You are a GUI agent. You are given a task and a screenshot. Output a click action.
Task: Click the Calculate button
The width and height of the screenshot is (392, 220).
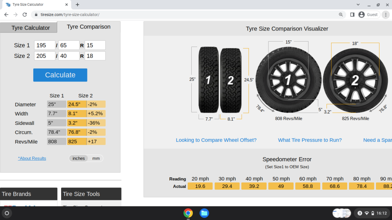click(x=60, y=75)
